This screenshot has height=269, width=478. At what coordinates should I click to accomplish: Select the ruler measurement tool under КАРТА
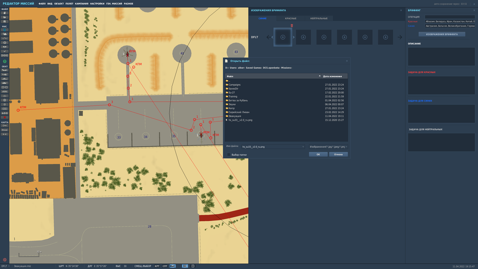pos(5,134)
